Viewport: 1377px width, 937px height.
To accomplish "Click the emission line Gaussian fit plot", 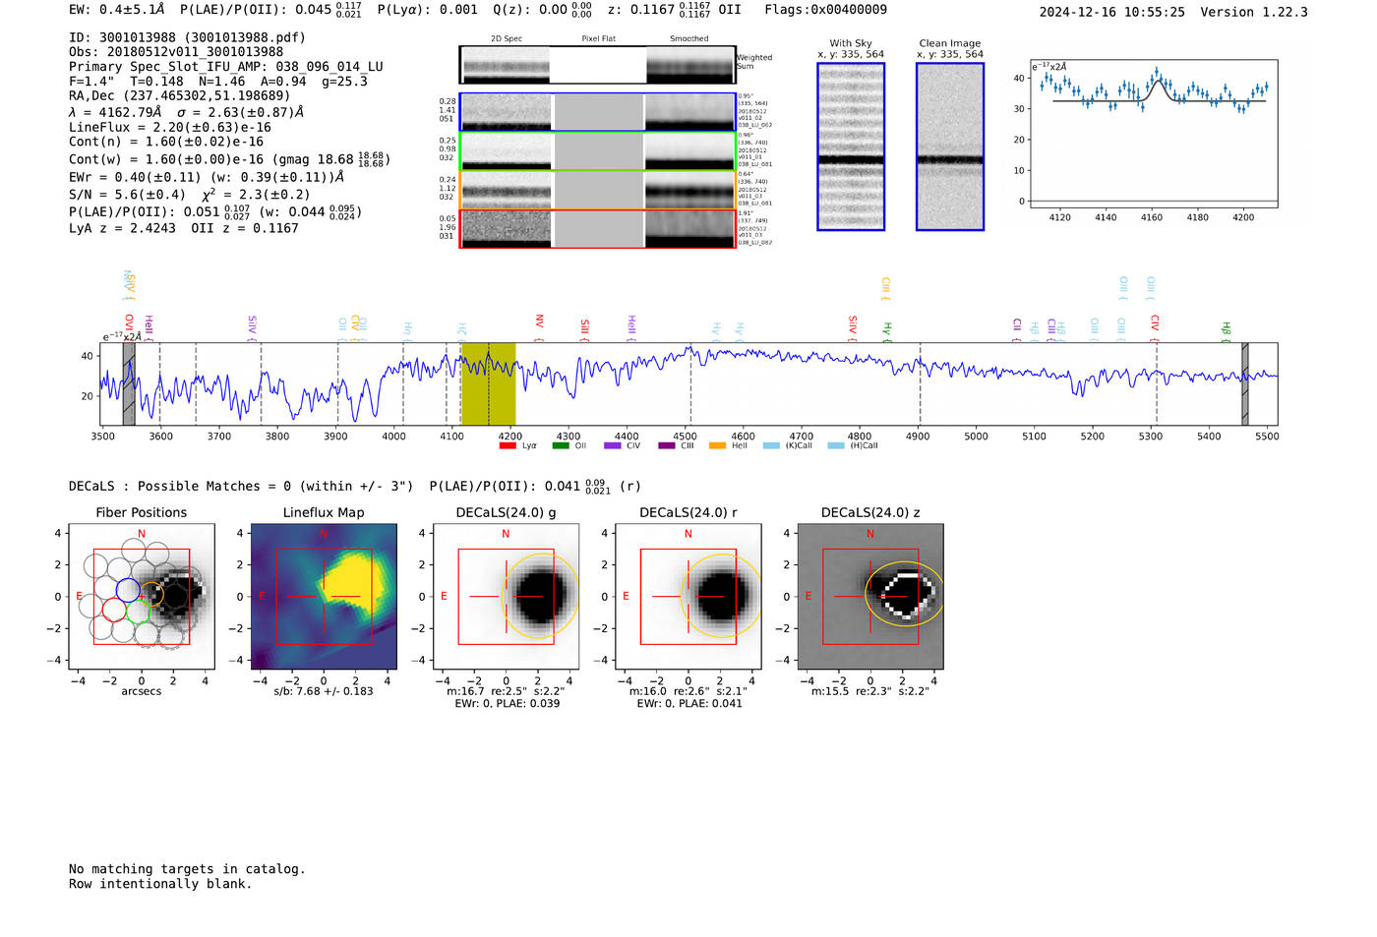I will [1154, 134].
